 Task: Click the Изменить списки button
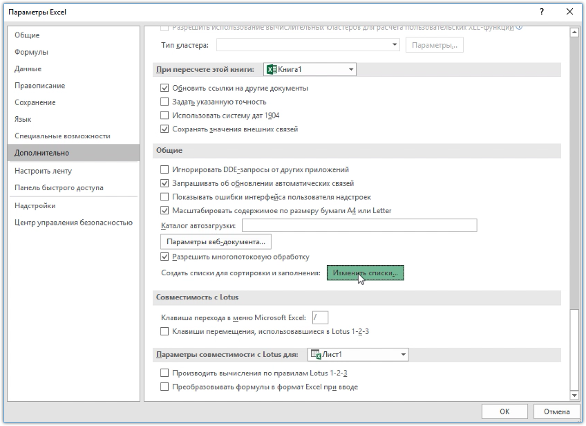365,272
